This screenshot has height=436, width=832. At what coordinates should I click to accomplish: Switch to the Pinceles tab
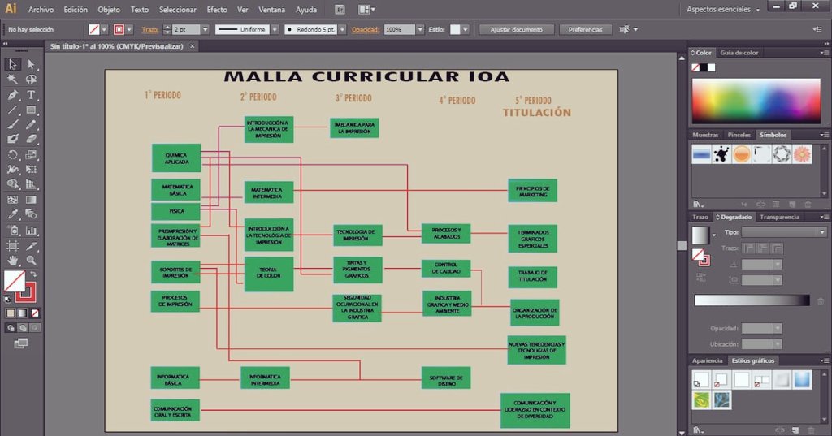pyautogui.click(x=739, y=135)
